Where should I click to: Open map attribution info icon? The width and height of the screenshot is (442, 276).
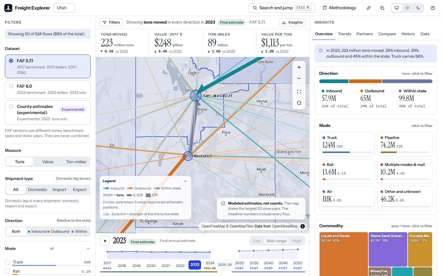coord(303,226)
